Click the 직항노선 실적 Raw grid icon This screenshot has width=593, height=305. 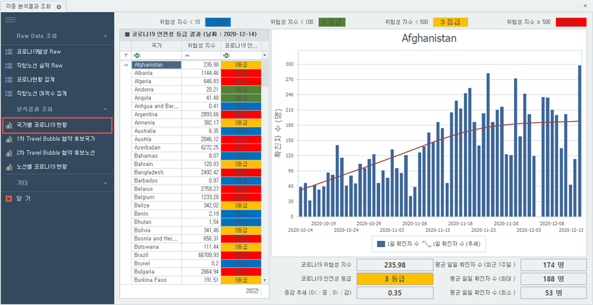[x=9, y=65]
